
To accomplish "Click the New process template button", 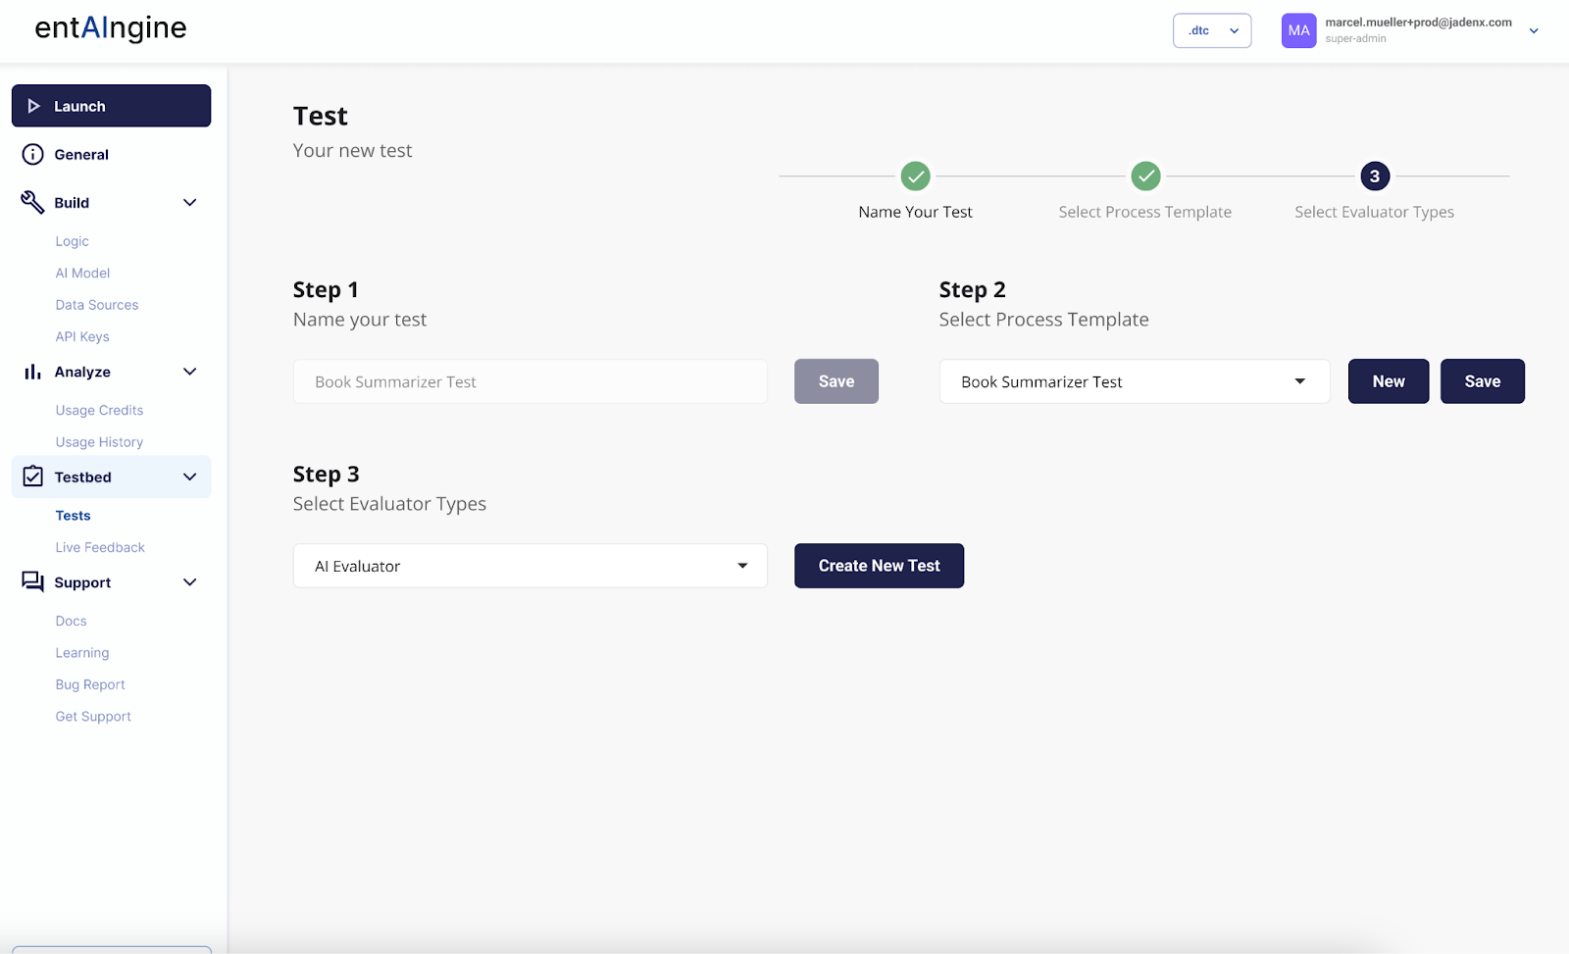I will click(x=1388, y=381).
